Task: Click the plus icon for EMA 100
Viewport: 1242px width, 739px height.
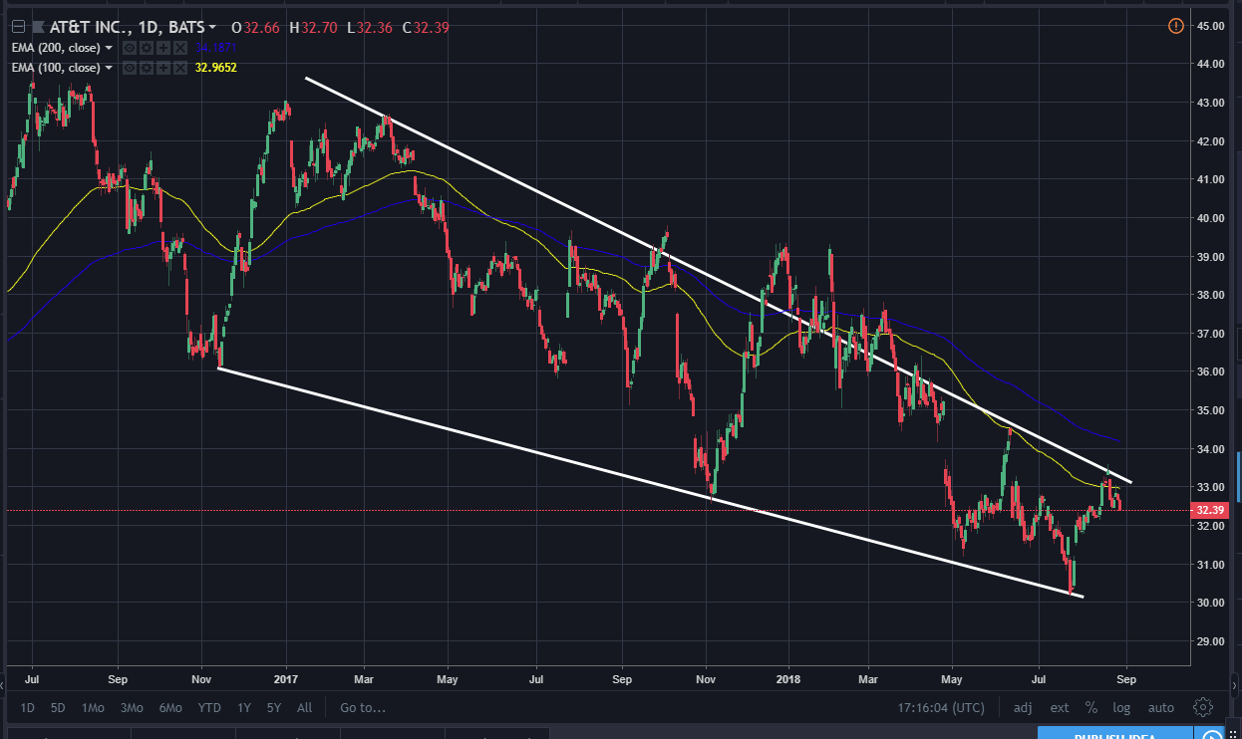Action: (162, 68)
